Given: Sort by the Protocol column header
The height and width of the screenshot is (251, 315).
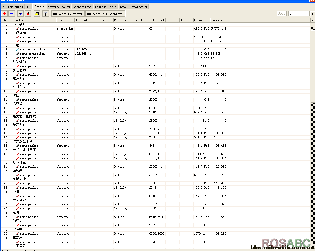Looking at the screenshot, I should click(x=123, y=20).
